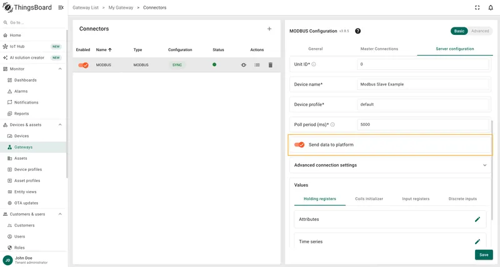Open Gateways page
This screenshot has height=267, width=500.
point(33,147)
